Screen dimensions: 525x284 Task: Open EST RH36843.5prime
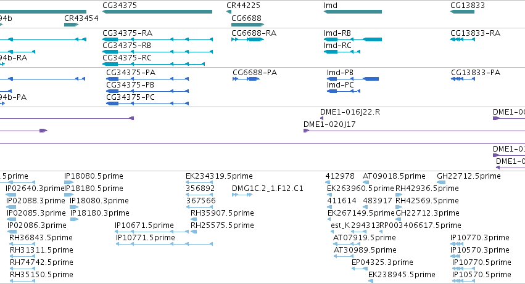point(22,245)
